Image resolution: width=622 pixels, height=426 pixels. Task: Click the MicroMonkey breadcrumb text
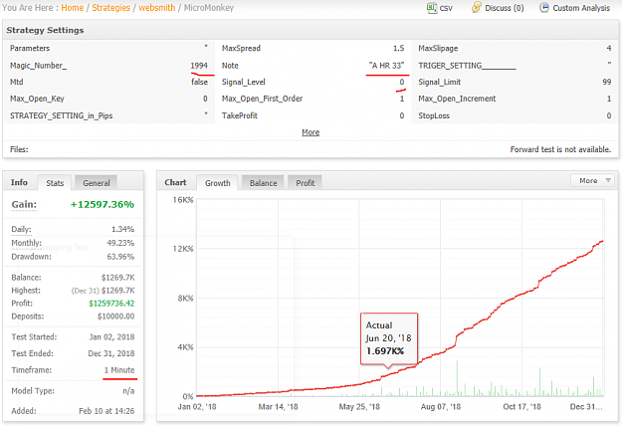pos(209,8)
